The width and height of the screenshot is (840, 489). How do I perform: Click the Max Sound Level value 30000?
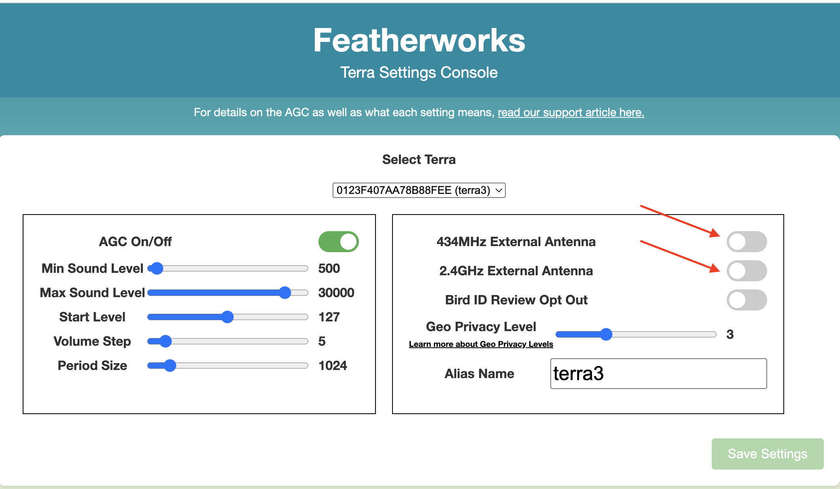point(336,293)
